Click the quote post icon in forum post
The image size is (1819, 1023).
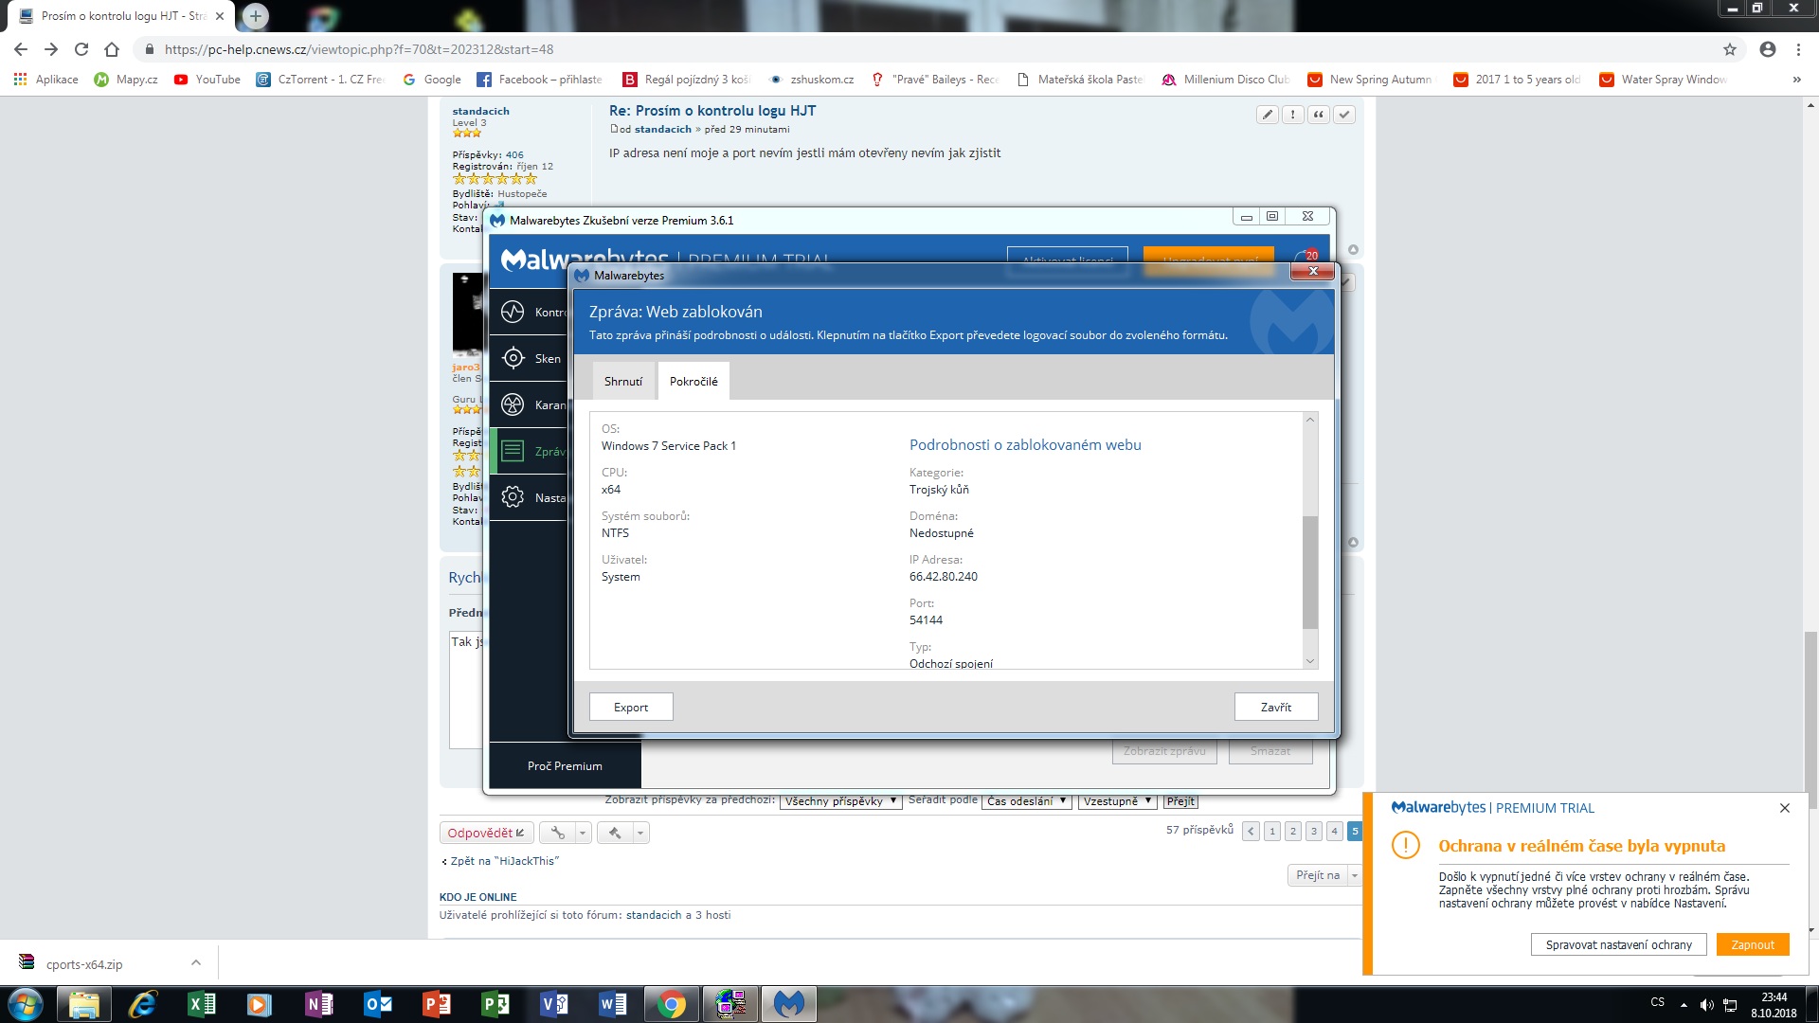tap(1318, 115)
